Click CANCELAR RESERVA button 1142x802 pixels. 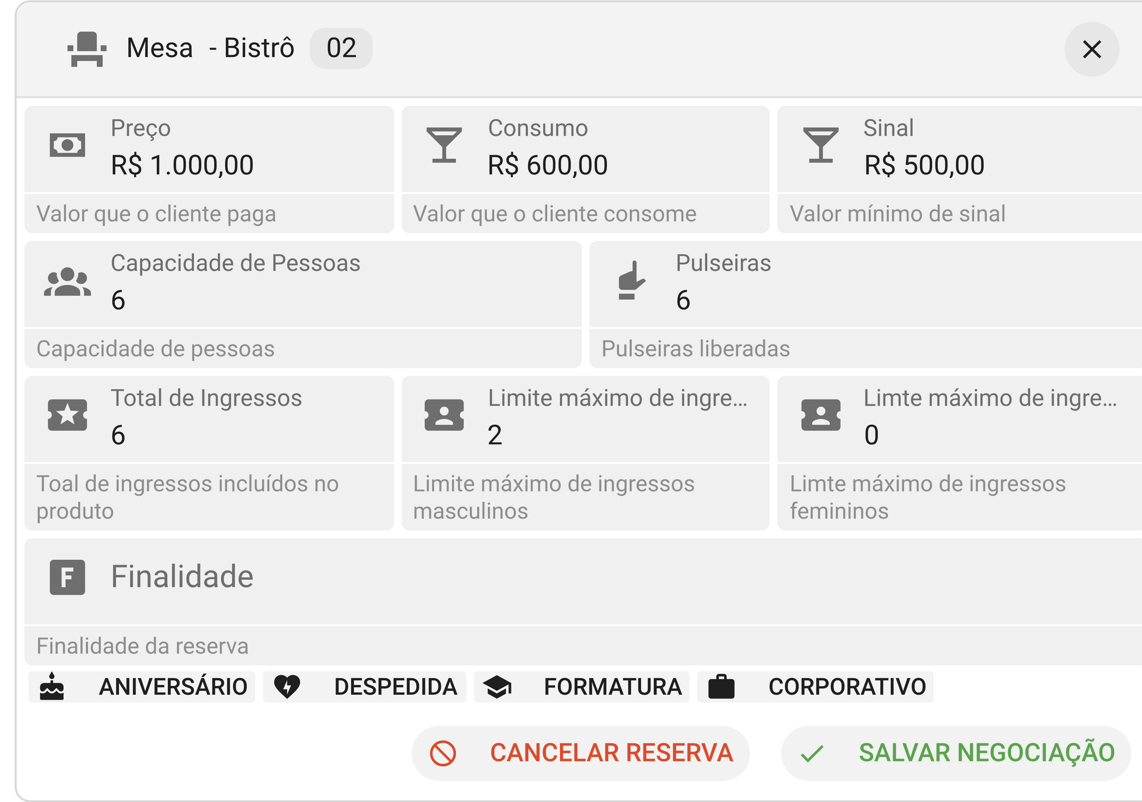pyautogui.click(x=581, y=753)
